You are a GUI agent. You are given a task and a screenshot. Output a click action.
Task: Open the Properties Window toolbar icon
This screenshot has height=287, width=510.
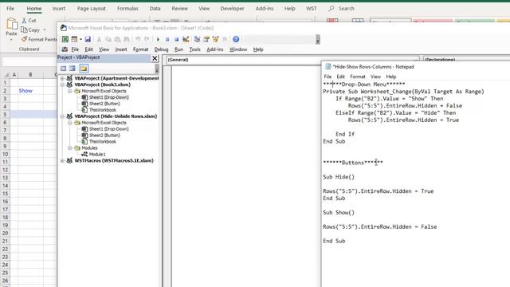click(206, 39)
